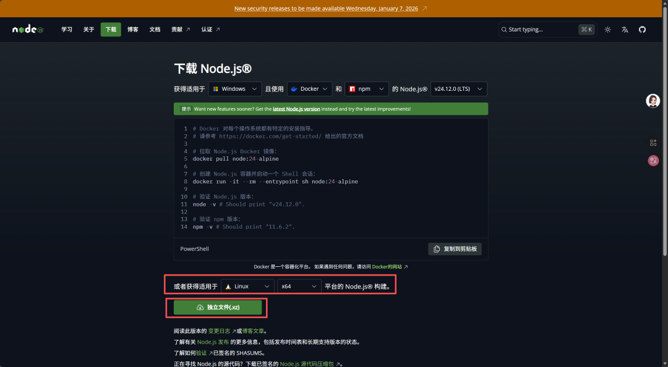Click the arrow icon beside security banner

point(424,9)
